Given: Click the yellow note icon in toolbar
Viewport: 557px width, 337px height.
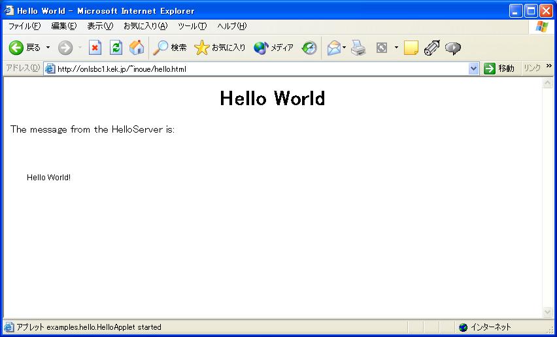Looking at the screenshot, I should pos(411,48).
